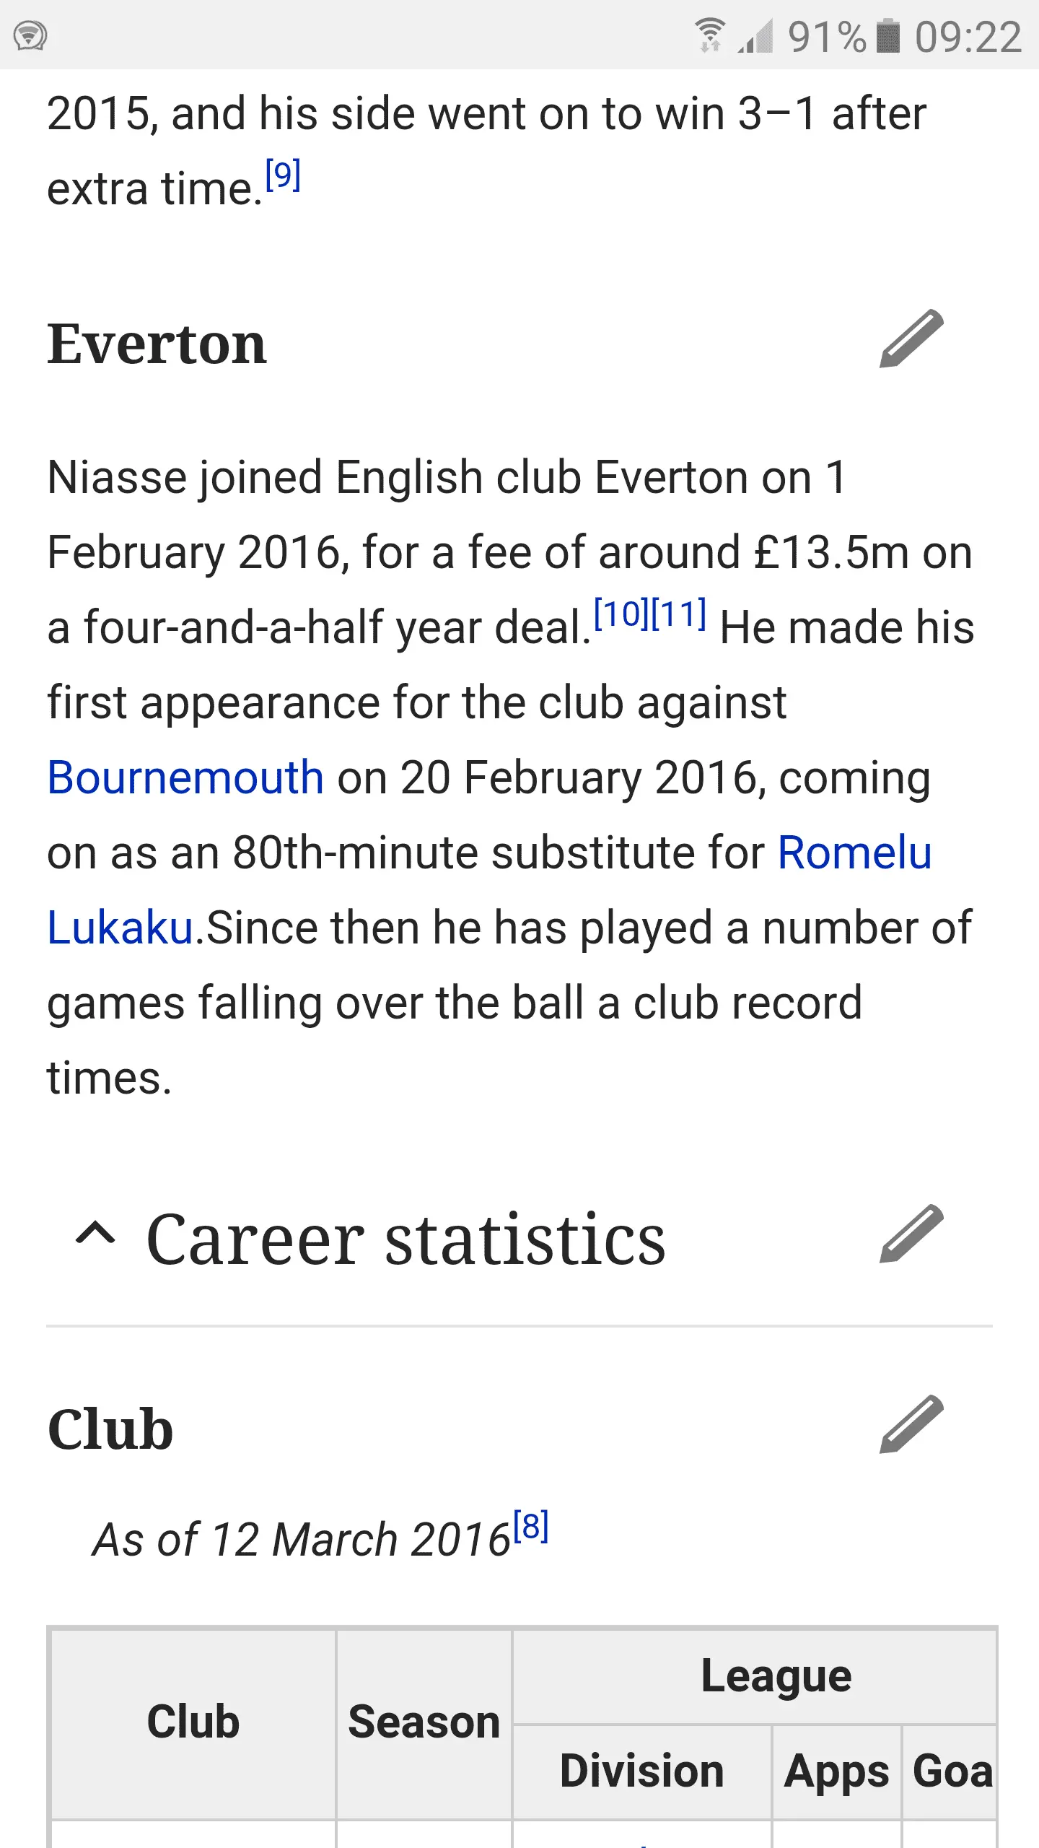Tap the Division column header
Image resolution: width=1039 pixels, height=1848 pixels.
pos(641,1771)
